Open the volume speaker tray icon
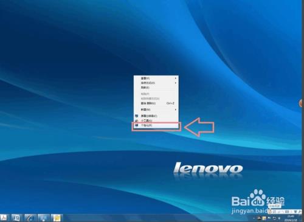304x222 pixels. click(279, 218)
